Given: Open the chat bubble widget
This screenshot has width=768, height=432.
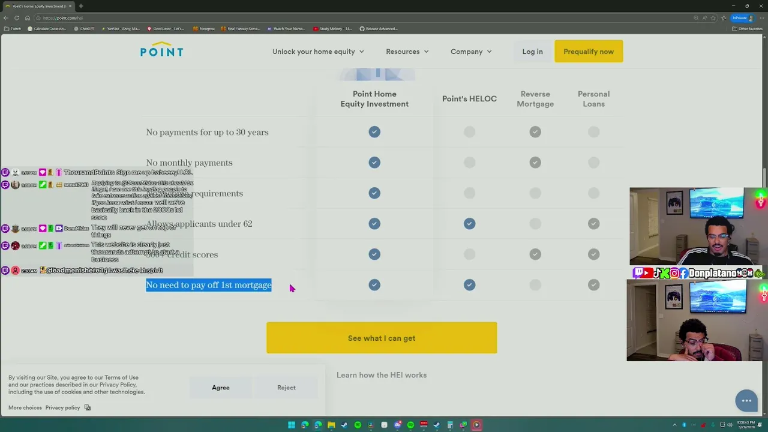Looking at the screenshot, I should point(746,400).
